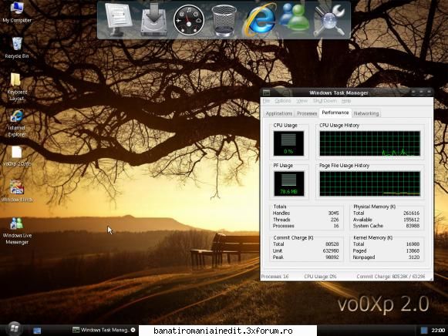Click the show desktop quick launch icon
This screenshot has height=336, width=448.
click(37, 331)
